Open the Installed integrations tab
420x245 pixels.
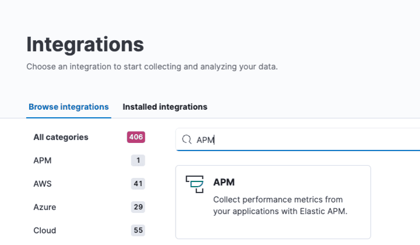click(x=164, y=107)
